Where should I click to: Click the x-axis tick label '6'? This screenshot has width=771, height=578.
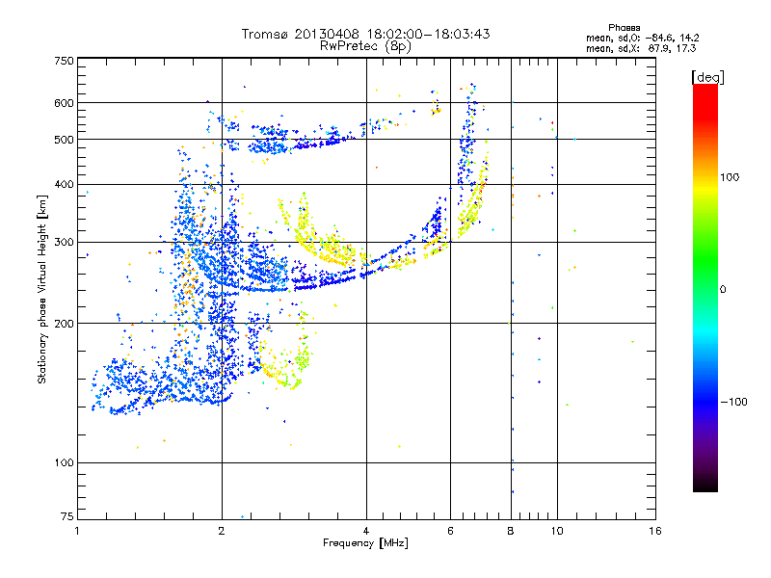[450, 531]
